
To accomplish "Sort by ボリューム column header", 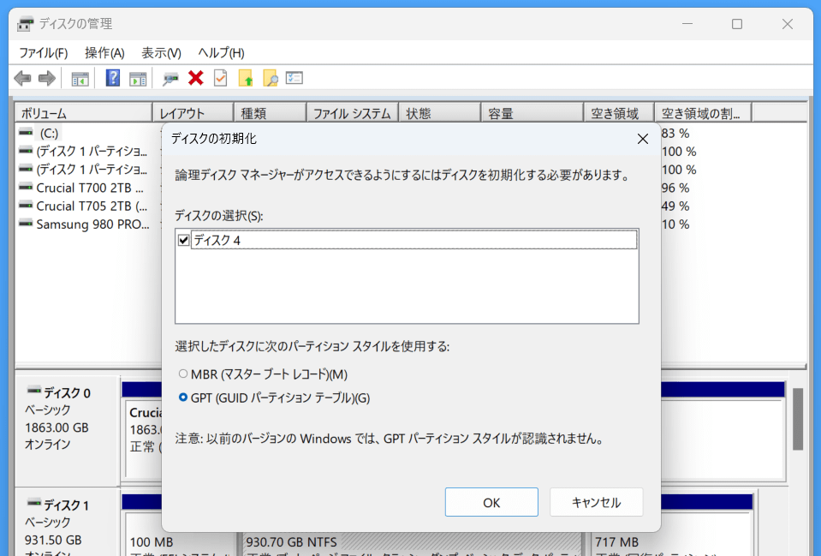I will [84, 113].
